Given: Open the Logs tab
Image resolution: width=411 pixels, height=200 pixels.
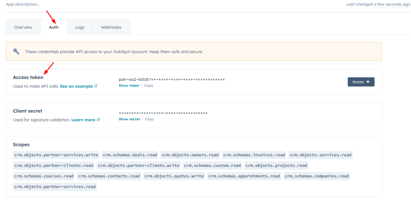Looking at the screenshot, I should [80, 27].
